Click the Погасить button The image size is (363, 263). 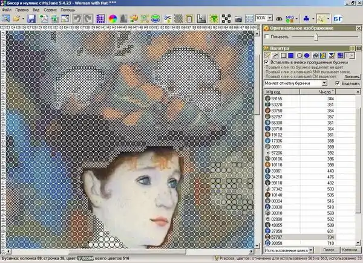tap(352, 77)
